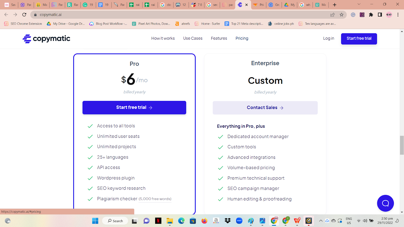Click the Chrome profile avatar
This screenshot has height=227, width=404.
tap(389, 15)
